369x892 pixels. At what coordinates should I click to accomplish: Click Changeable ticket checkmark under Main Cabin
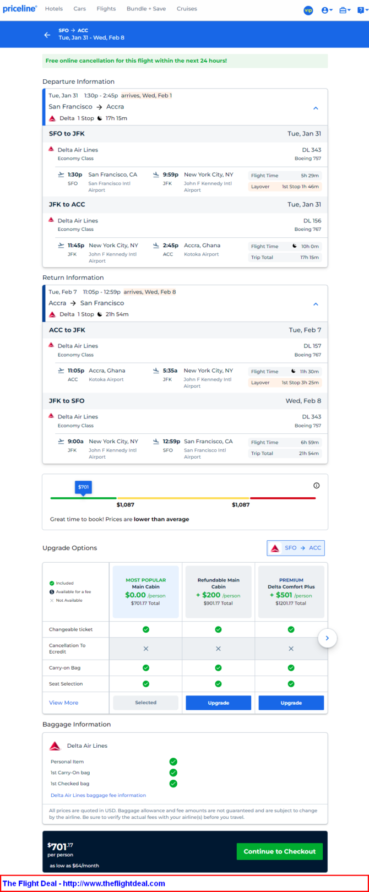[146, 629]
